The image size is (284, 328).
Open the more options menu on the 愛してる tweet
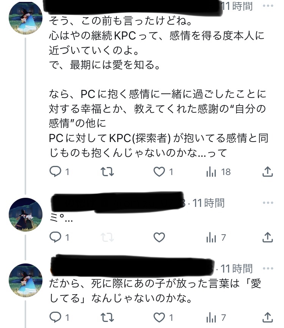pos(268,269)
